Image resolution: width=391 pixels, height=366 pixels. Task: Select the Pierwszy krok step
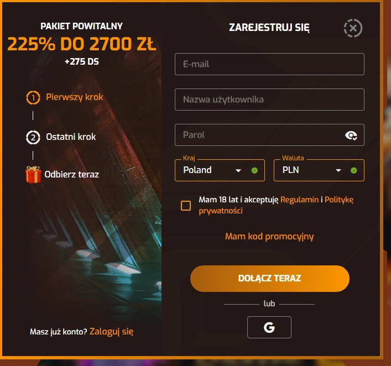[74, 97]
